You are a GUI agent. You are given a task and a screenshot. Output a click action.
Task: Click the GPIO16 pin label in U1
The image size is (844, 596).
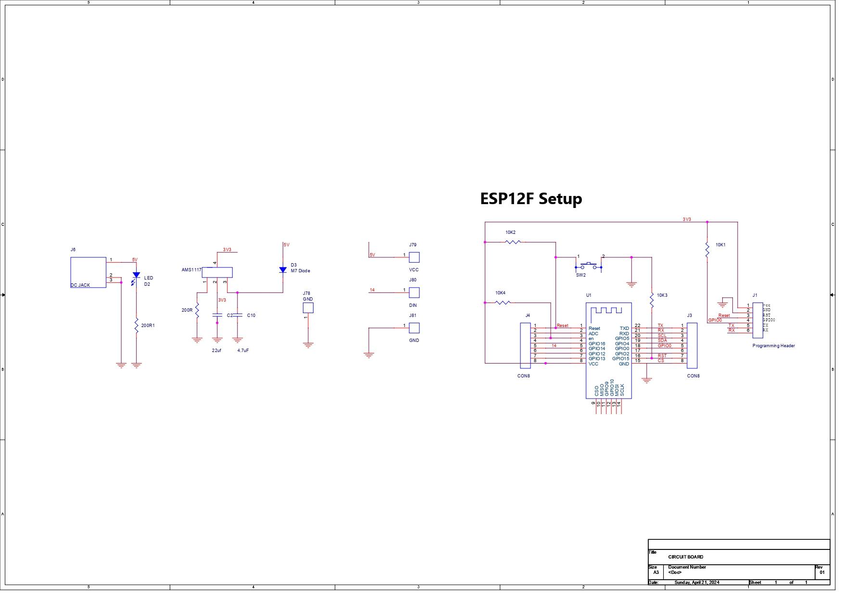tap(597, 344)
